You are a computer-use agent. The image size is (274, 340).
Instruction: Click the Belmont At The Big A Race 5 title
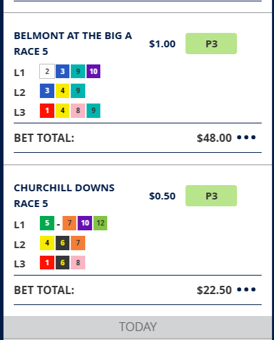(73, 44)
